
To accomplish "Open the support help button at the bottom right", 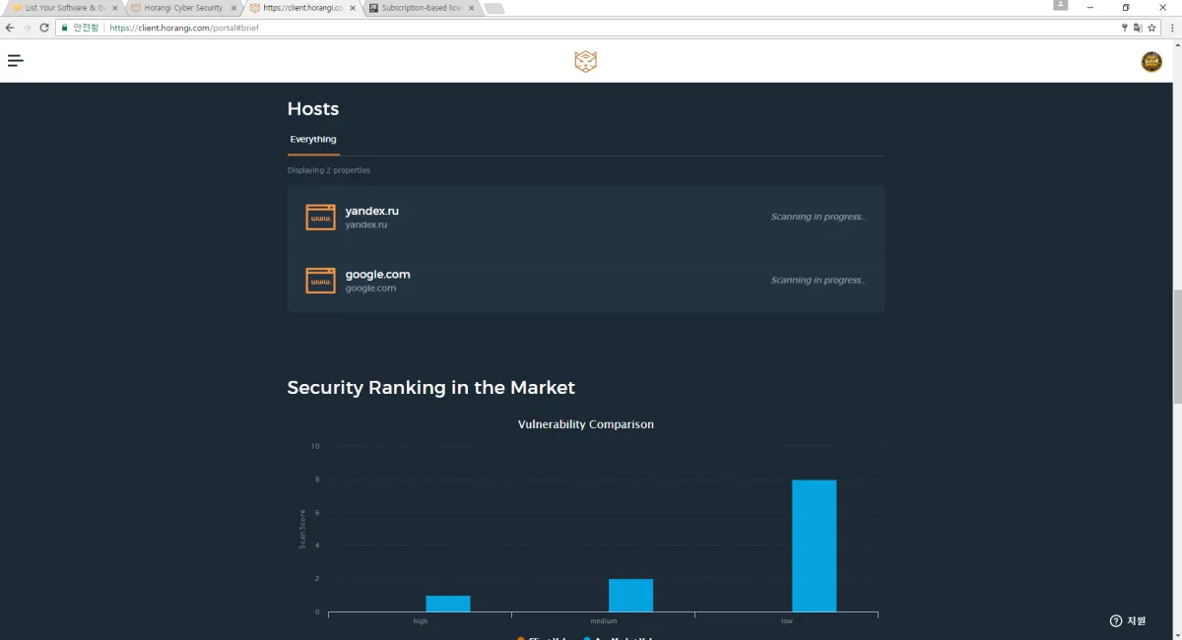I will tap(1128, 620).
